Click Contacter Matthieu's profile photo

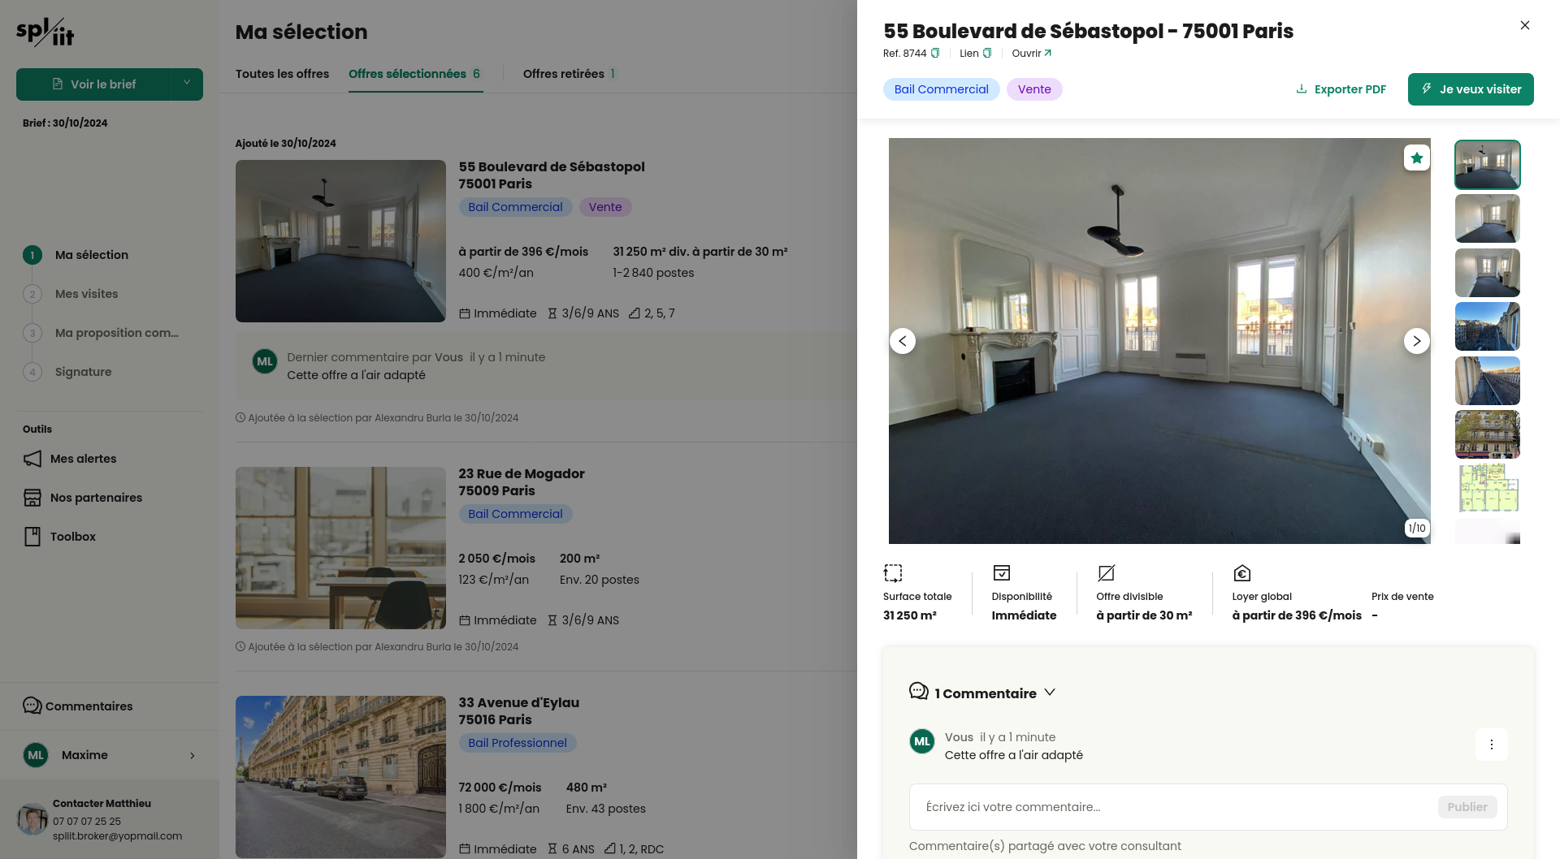tap(32, 819)
